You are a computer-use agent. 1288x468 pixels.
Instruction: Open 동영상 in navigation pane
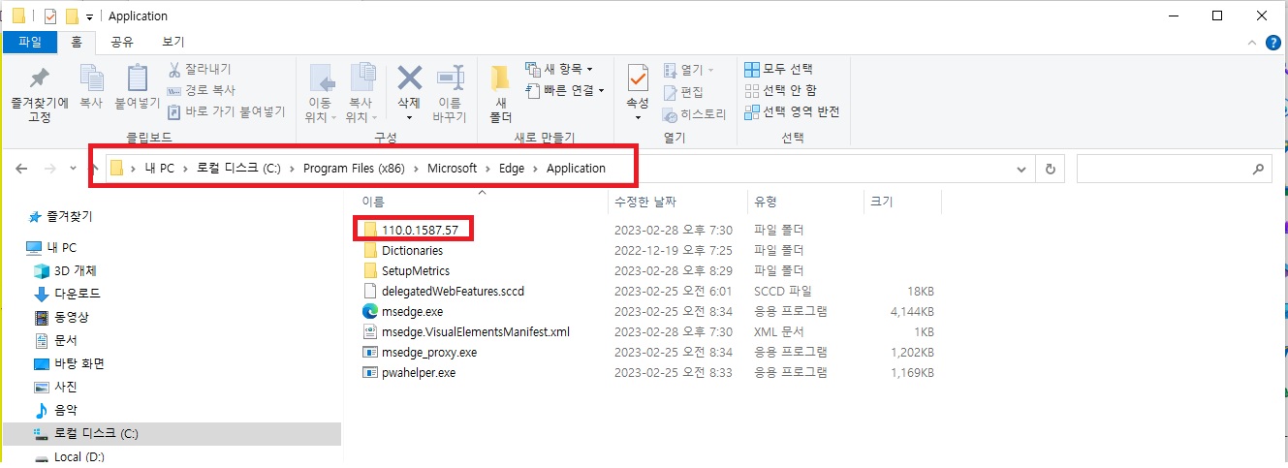[x=71, y=317]
